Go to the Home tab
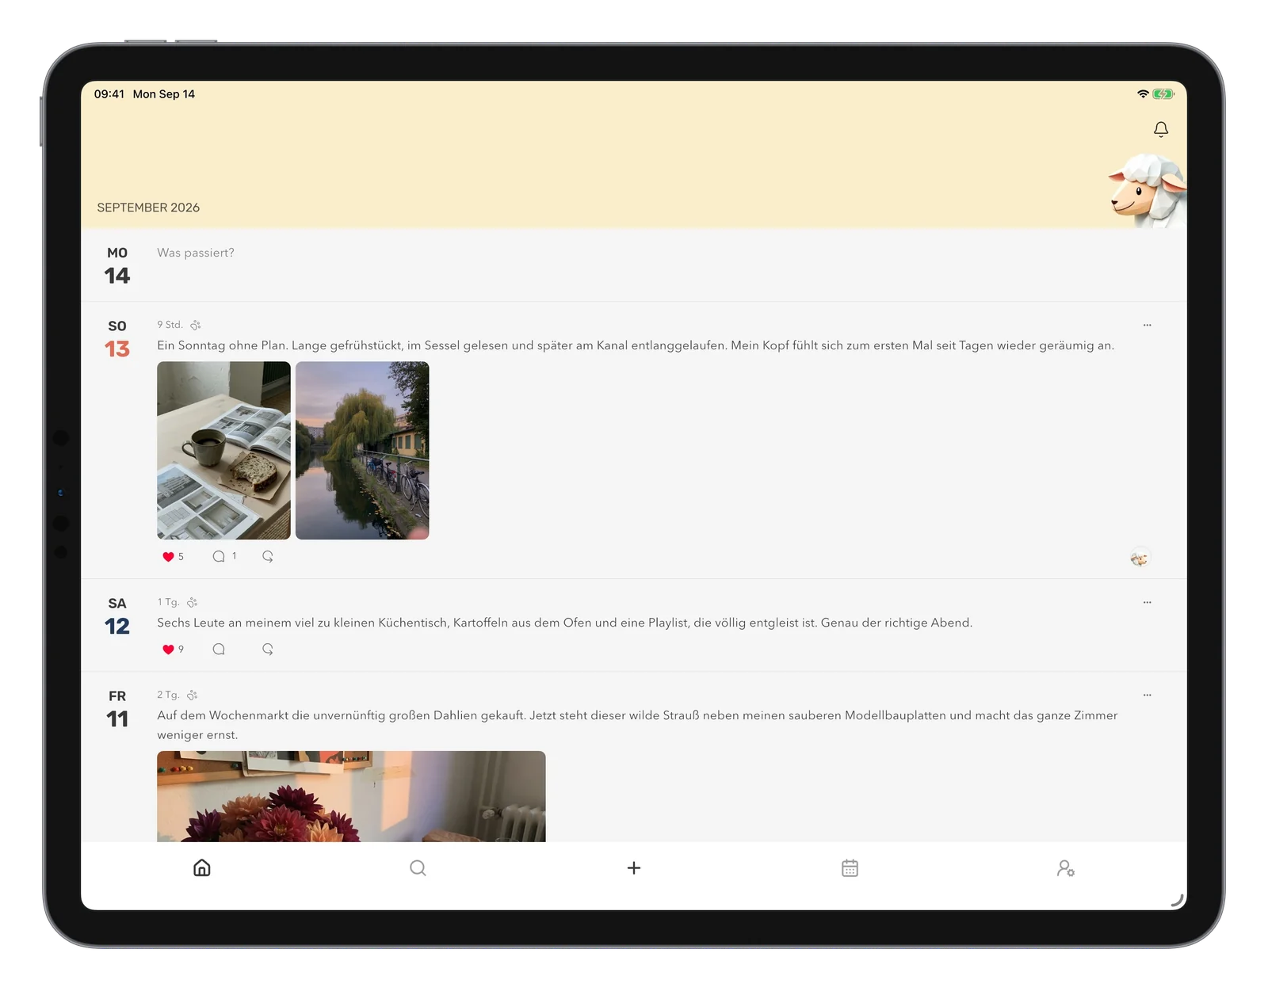This screenshot has width=1268, height=991. tap(202, 867)
